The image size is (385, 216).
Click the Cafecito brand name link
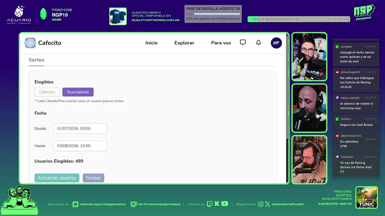coord(50,43)
